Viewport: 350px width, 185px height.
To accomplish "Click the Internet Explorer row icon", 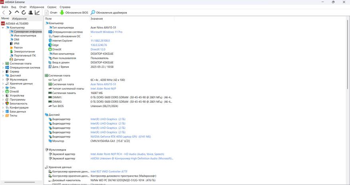I will tap(50, 41).
